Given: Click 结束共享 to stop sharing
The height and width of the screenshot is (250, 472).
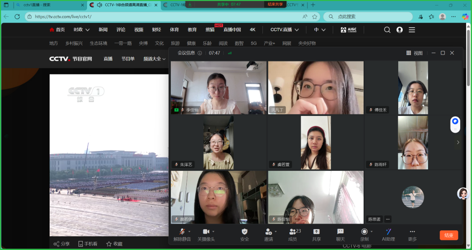Looking at the screenshot, I should pyautogui.click(x=275, y=4).
